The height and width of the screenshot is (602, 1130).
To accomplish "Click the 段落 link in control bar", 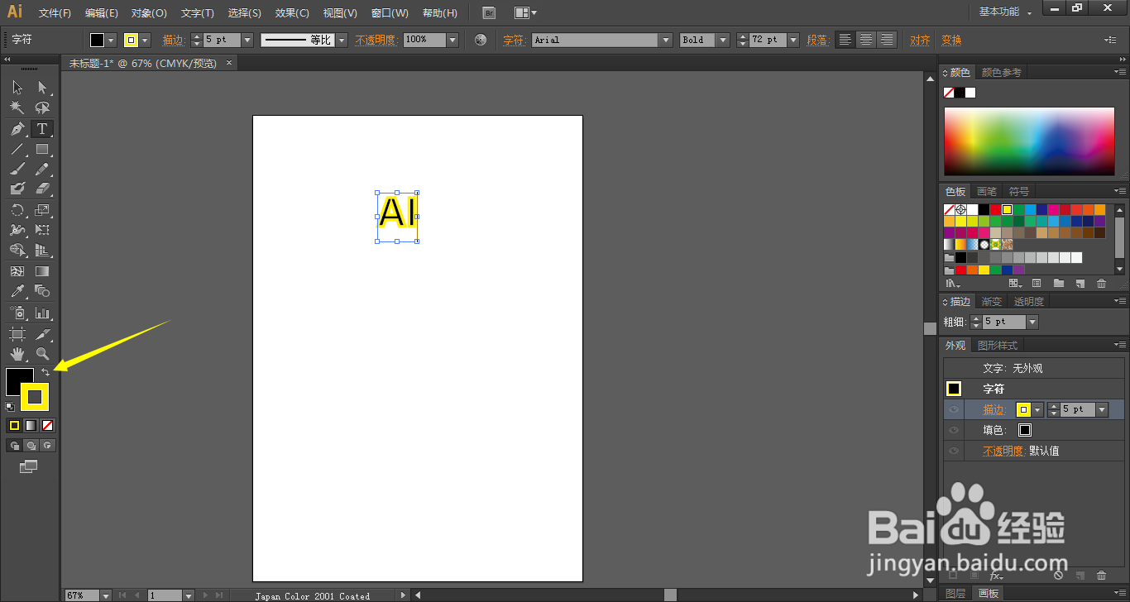I will tap(817, 40).
